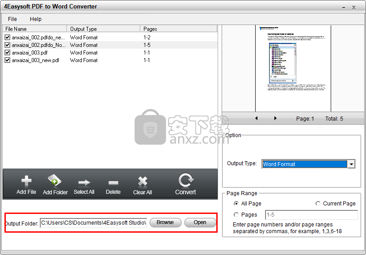Viewport: 366px width, 255px height.
Task: Open the Help menu
Action: click(x=36, y=19)
